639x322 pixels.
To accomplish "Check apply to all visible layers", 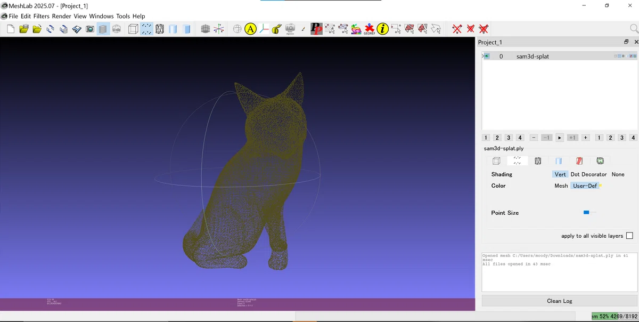I will (x=629, y=236).
